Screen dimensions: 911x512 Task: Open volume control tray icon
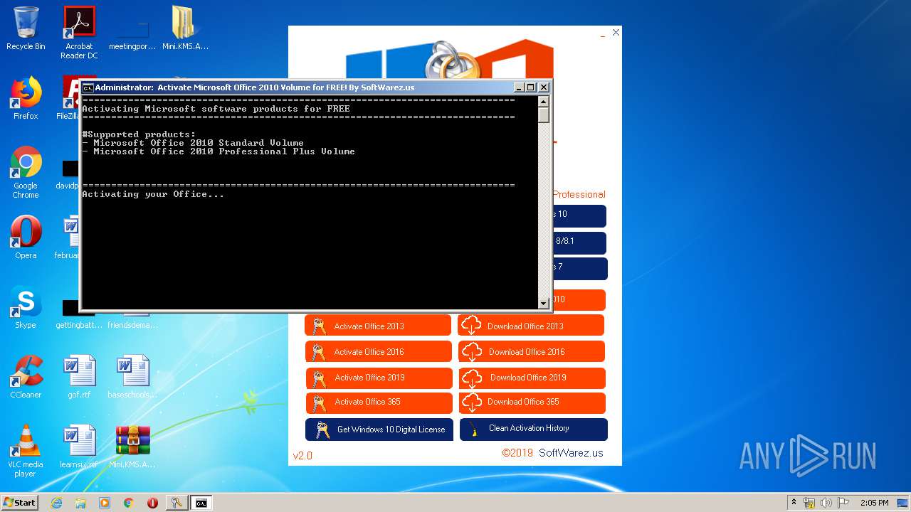[x=826, y=503]
